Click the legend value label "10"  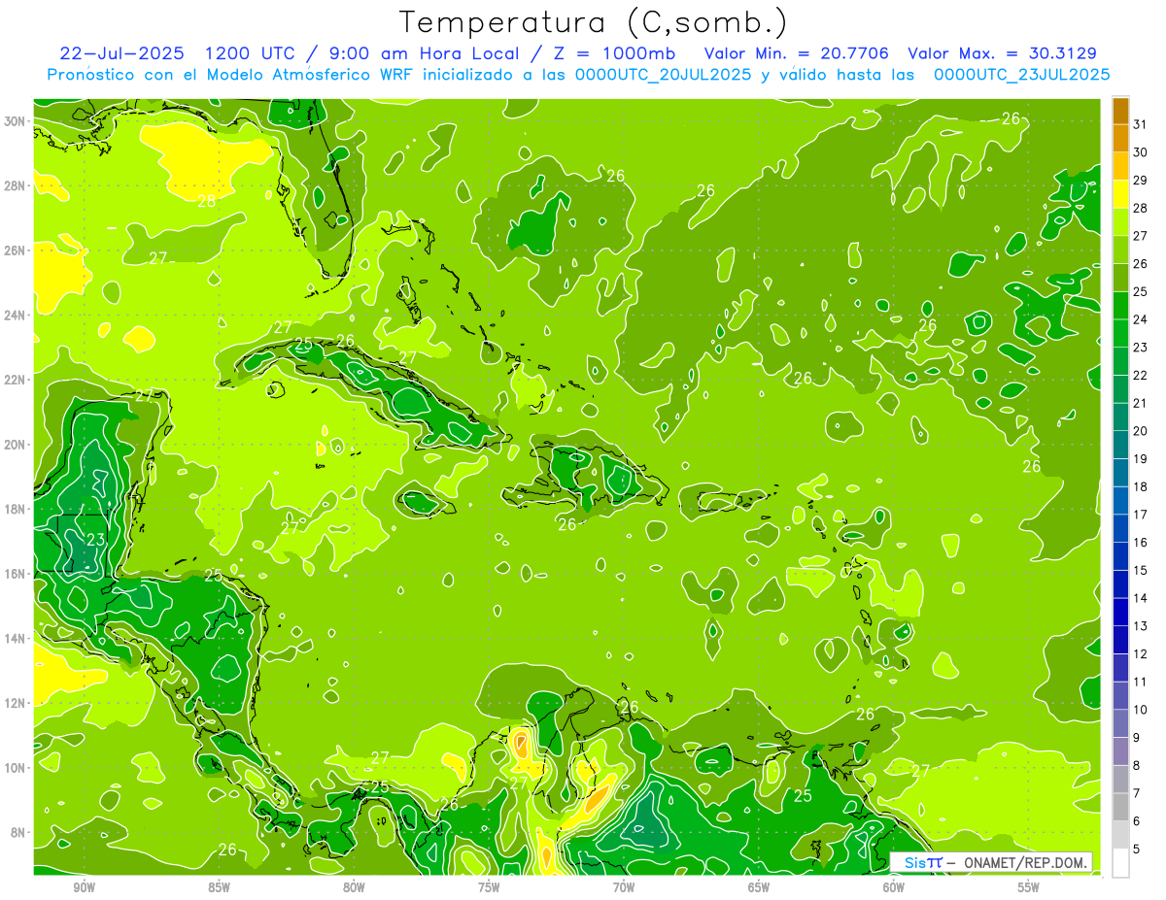(1141, 710)
